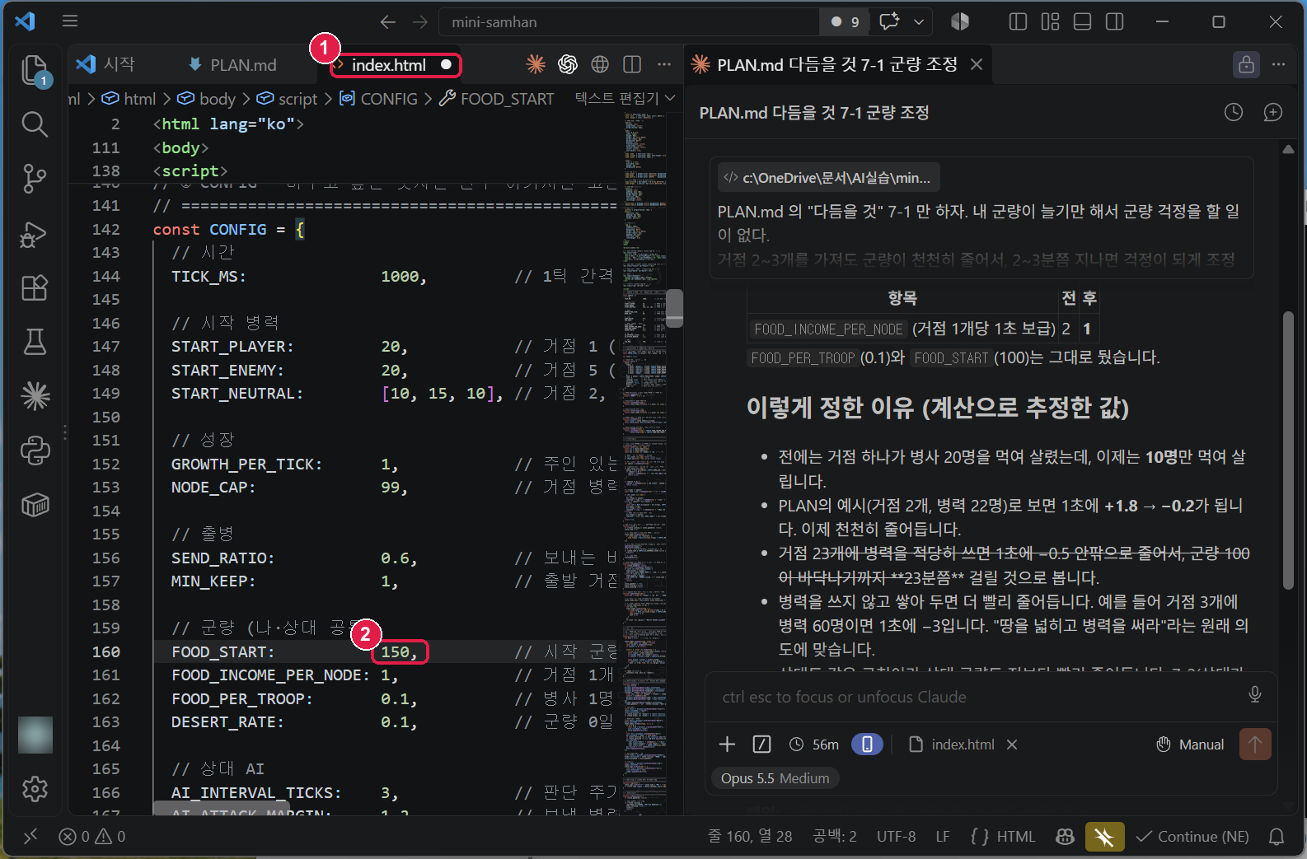The height and width of the screenshot is (859, 1307).
Task: Toggle the bottom panel layout button
Action: (1083, 22)
